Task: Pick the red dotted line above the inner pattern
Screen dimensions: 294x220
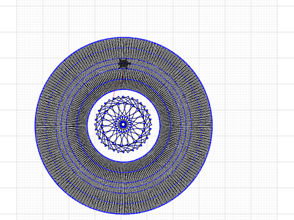Action: tap(119, 84)
